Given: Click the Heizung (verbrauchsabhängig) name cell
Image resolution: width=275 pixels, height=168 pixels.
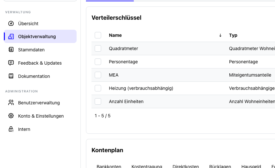Looking at the screenshot, I should (141, 88).
